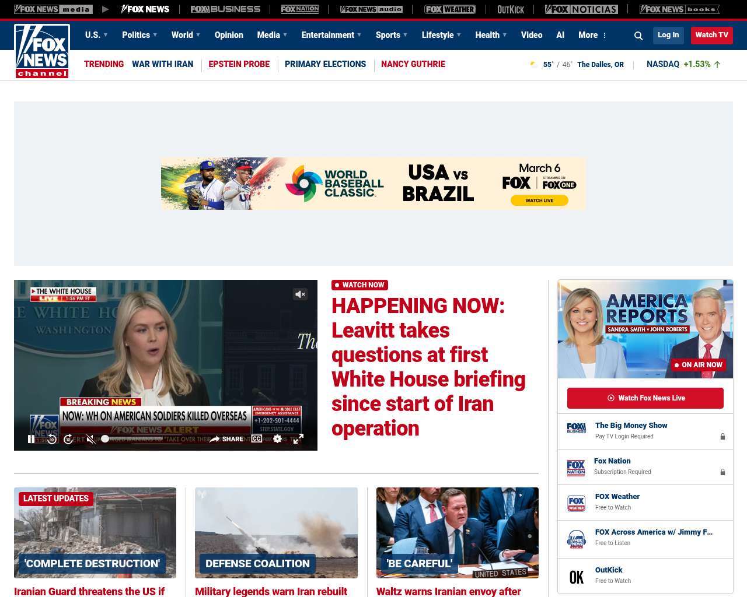This screenshot has height=597, width=747.
Task: Click the Fox News channel logo
Action: 42,51
